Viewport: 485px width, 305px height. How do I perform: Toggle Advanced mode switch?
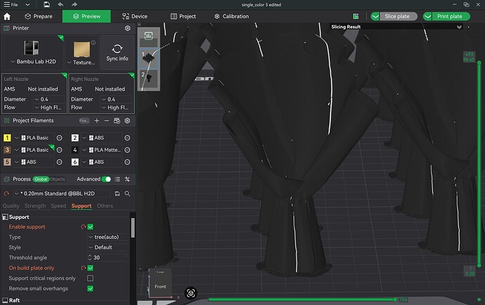tap(106, 179)
